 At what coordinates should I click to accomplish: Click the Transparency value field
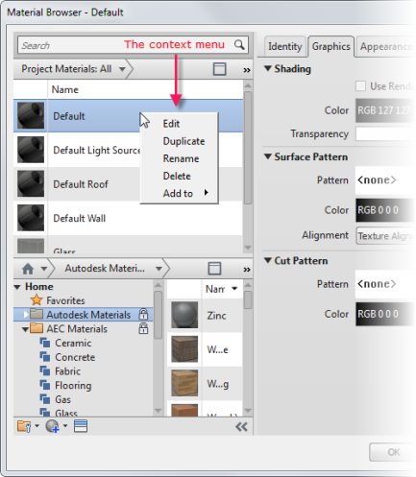coord(385,134)
